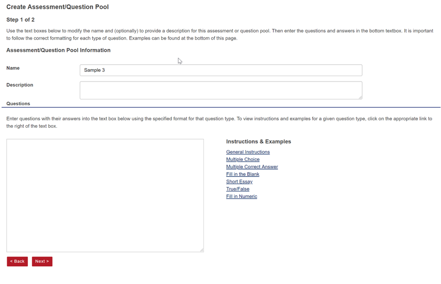
Task: View Multiple Choice instructions
Action: click(x=243, y=159)
